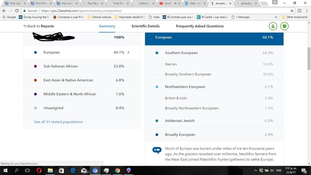This screenshot has width=311, height=175.
Task: Switch to Time For browser tab
Action: [x=118, y=3]
